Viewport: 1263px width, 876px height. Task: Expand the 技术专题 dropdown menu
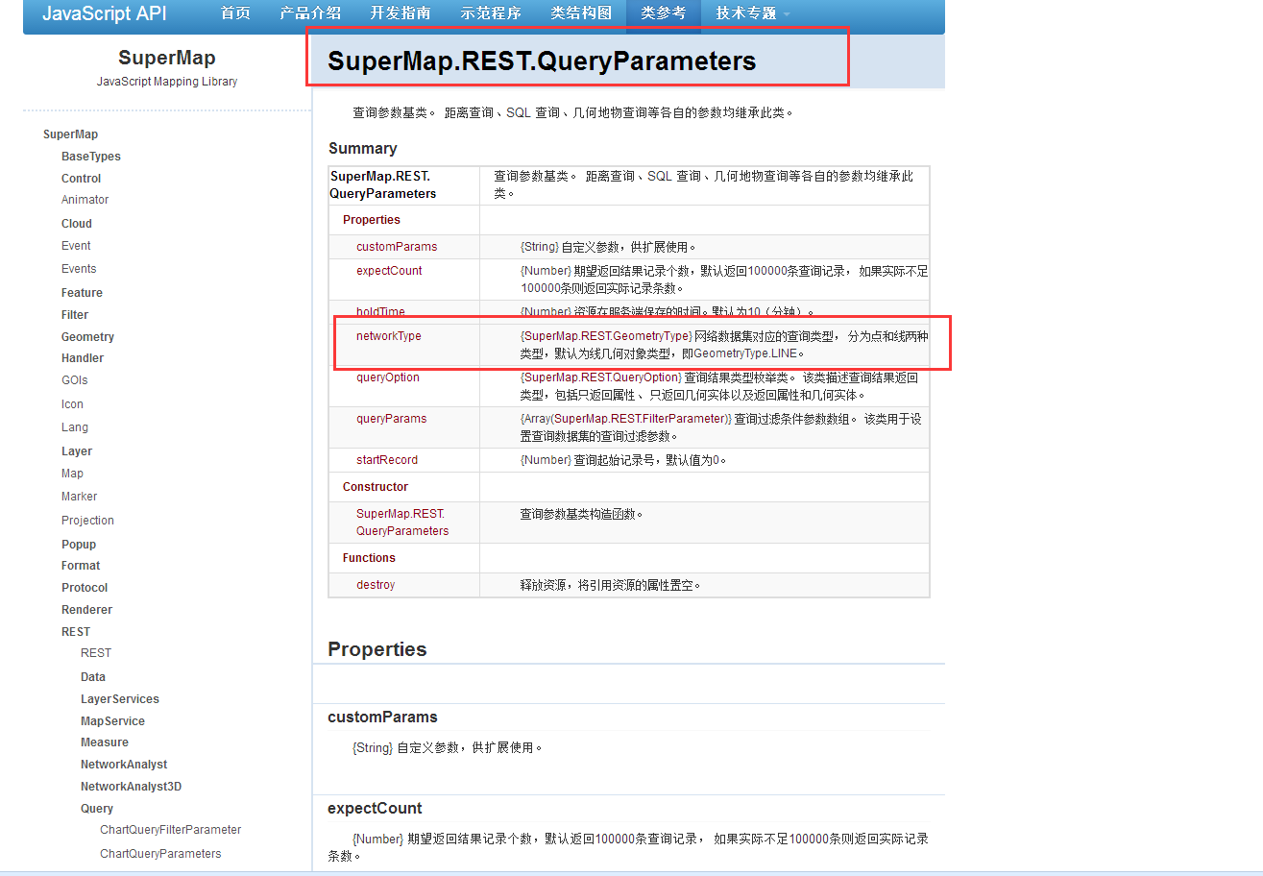pyautogui.click(x=753, y=13)
